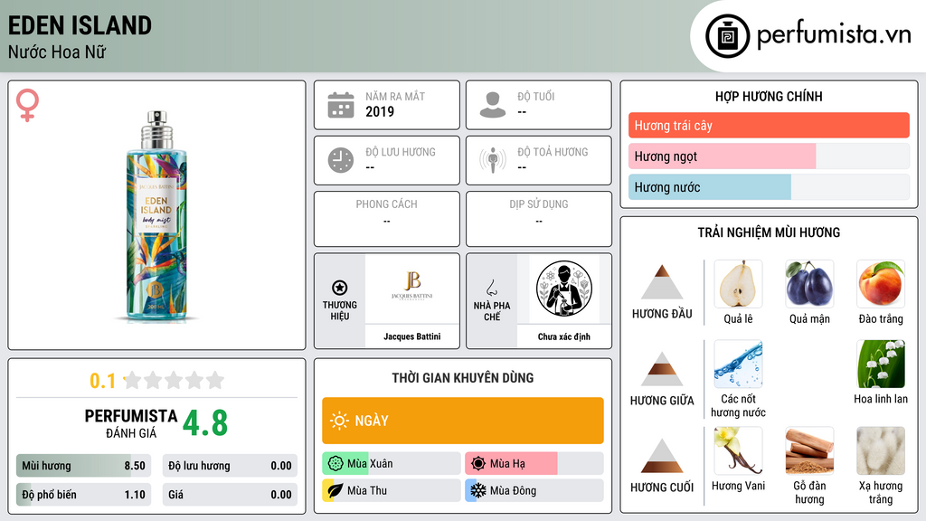Screen dimensions: 926x521
Task: Click the Jacques Battini JB brand logo
Action: point(411,285)
